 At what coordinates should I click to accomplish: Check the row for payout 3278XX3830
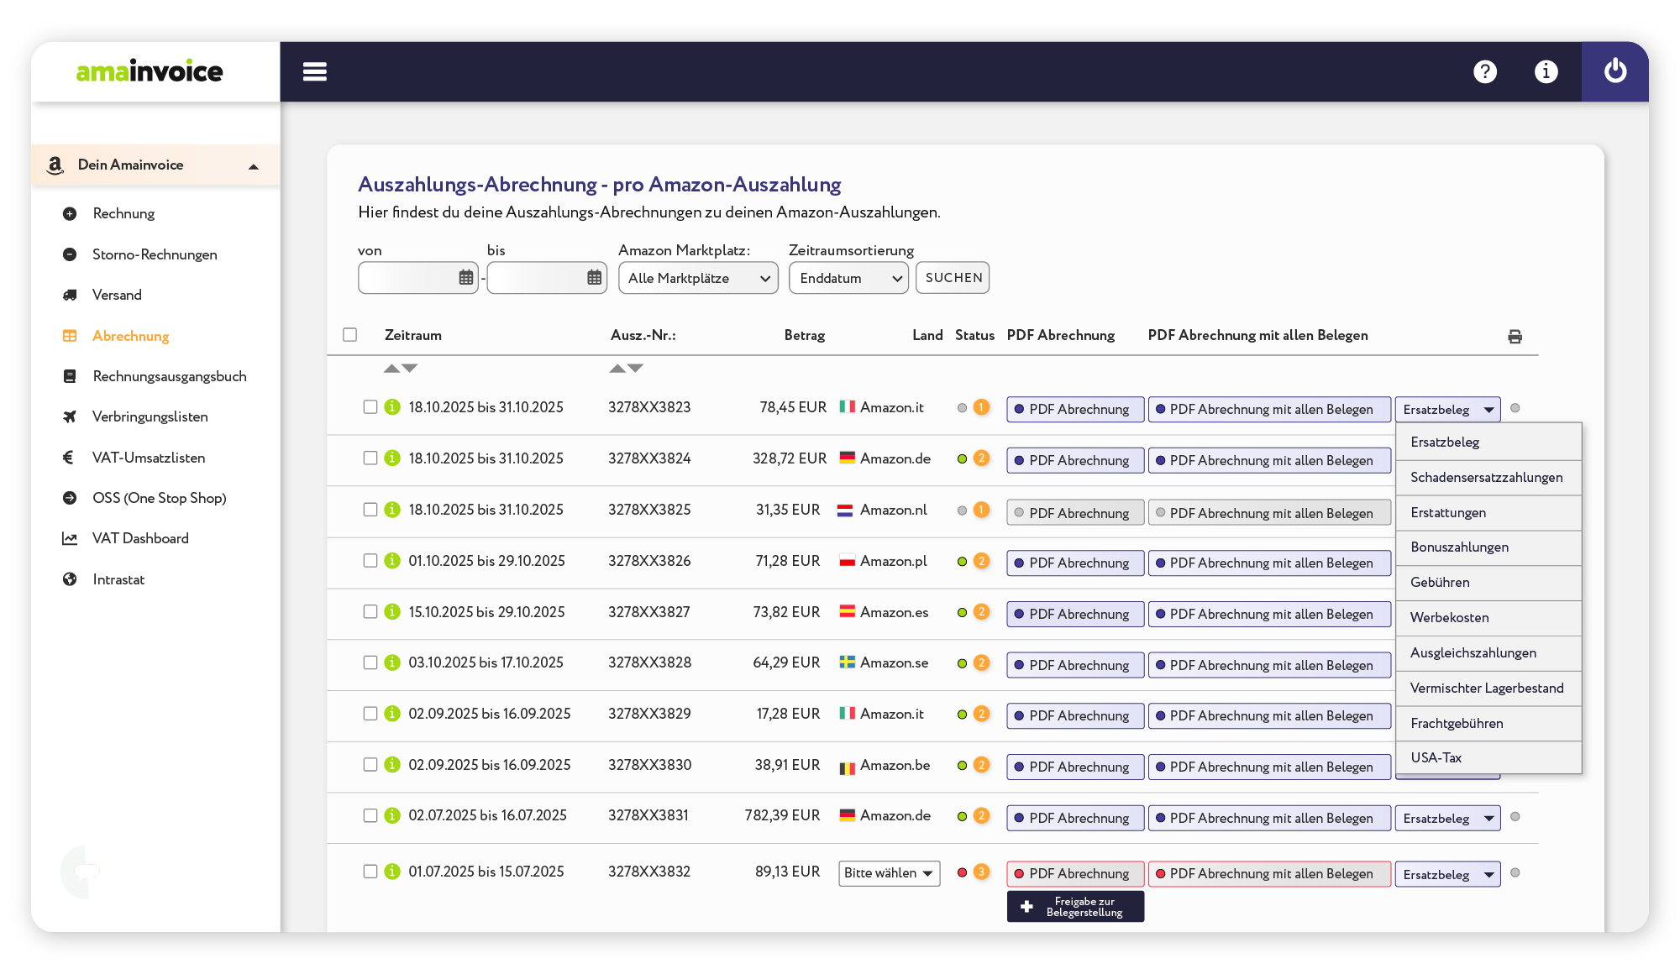[x=370, y=765]
